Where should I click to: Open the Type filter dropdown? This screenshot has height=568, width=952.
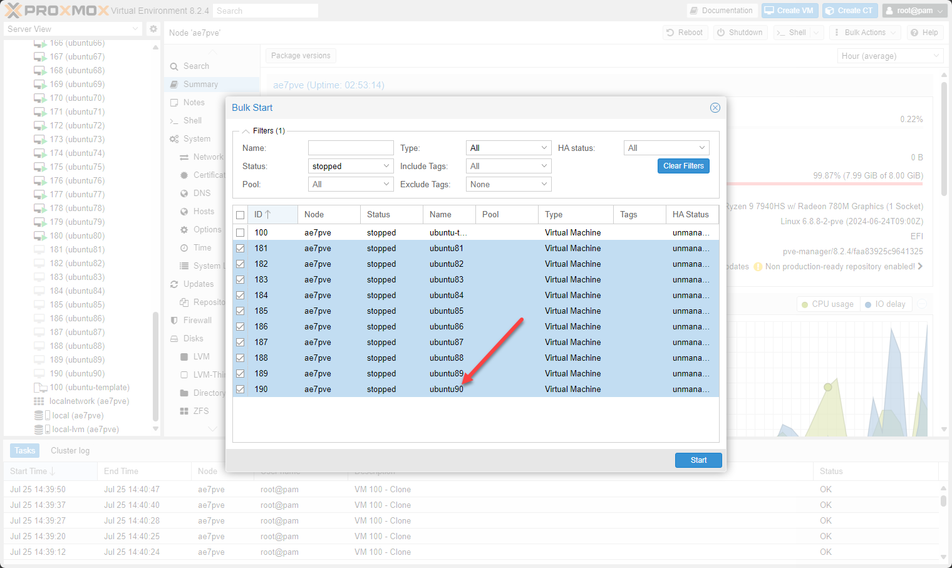[544, 148]
